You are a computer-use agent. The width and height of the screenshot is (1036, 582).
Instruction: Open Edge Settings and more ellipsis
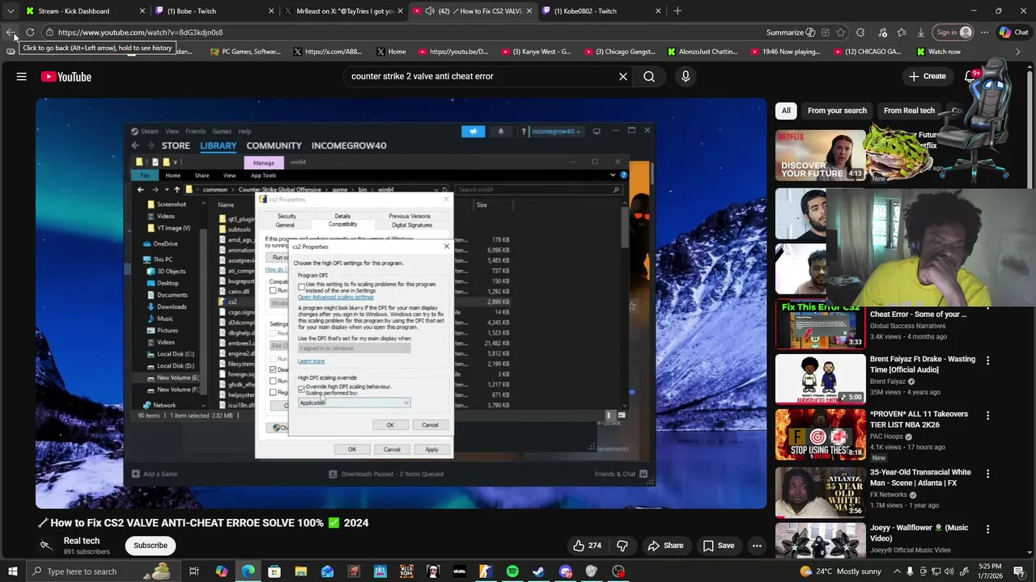[984, 32]
